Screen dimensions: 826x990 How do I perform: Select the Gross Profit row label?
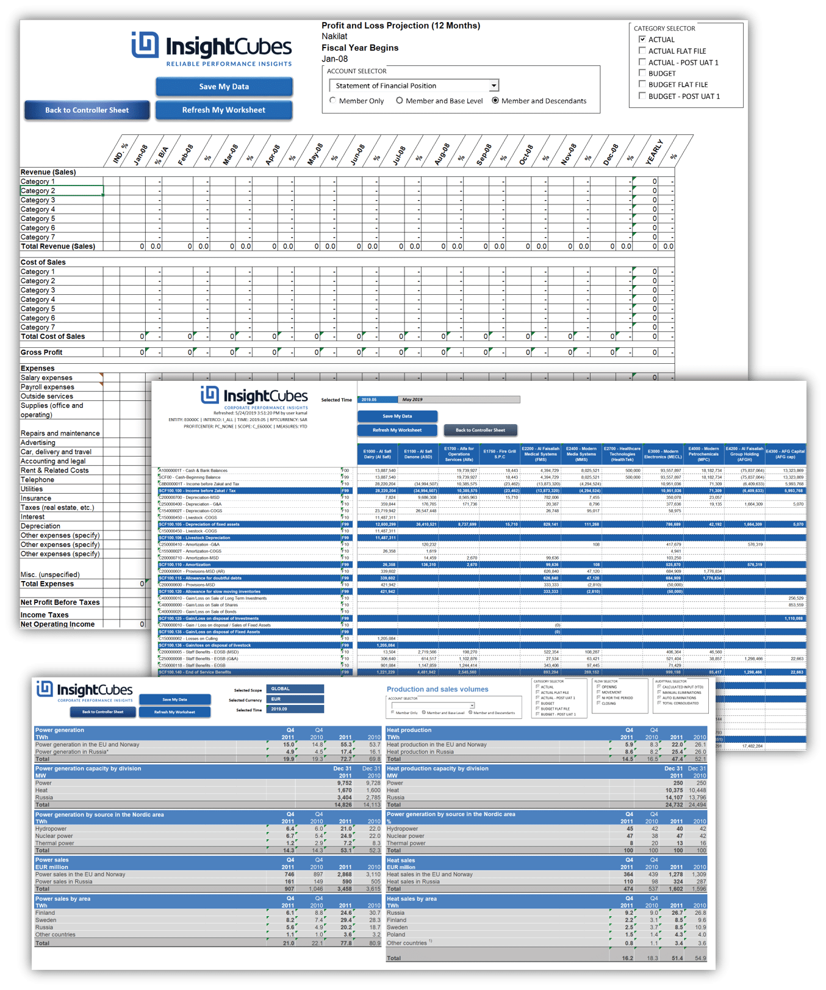point(41,352)
